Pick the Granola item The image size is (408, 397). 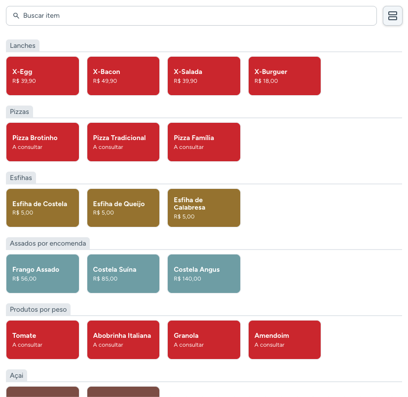pyautogui.click(x=204, y=340)
